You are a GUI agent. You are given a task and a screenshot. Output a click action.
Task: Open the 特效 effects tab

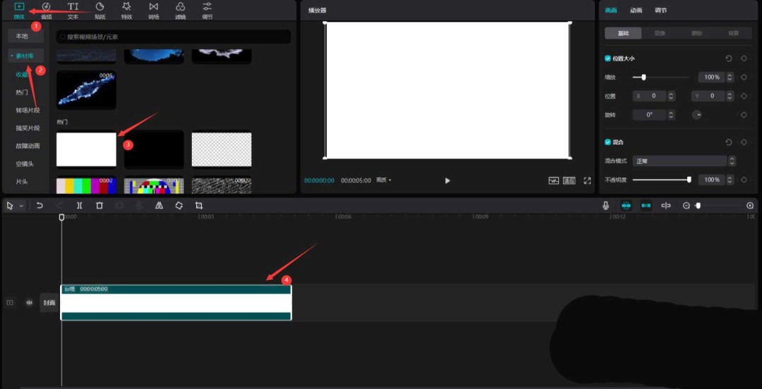click(x=126, y=11)
